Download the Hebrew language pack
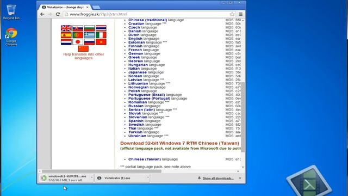348x196 pixels. (135, 61)
